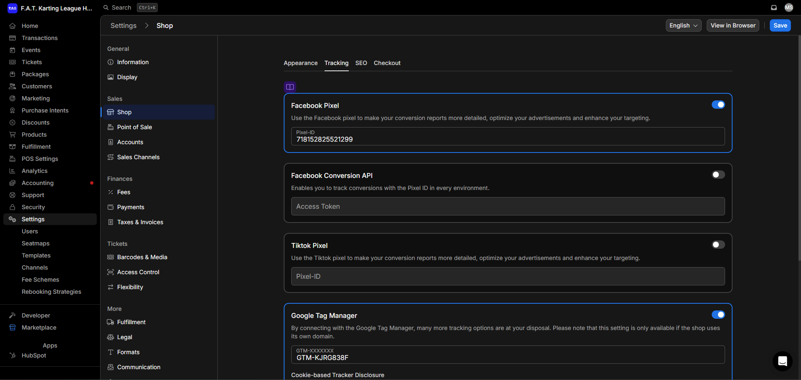Click the Analytics chart icon

click(13, 171)
